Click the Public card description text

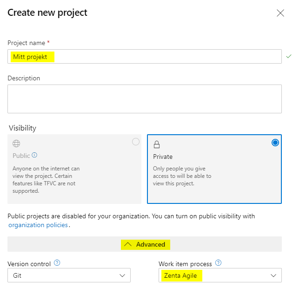coord(46,179)
